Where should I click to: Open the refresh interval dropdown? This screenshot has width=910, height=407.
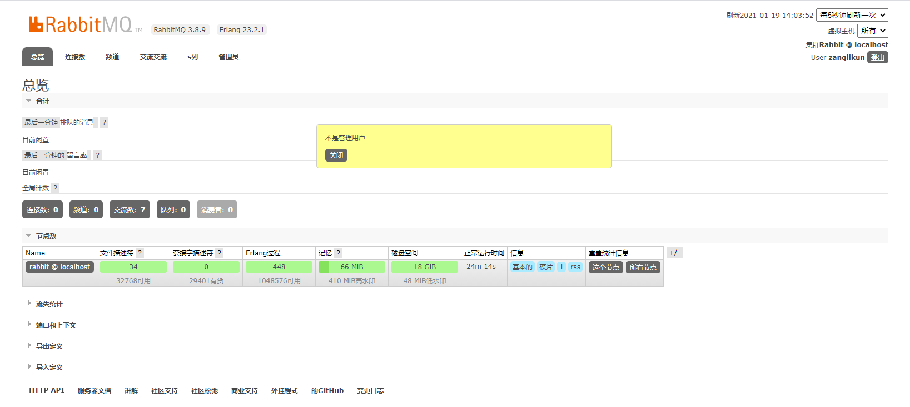[852, 15]
